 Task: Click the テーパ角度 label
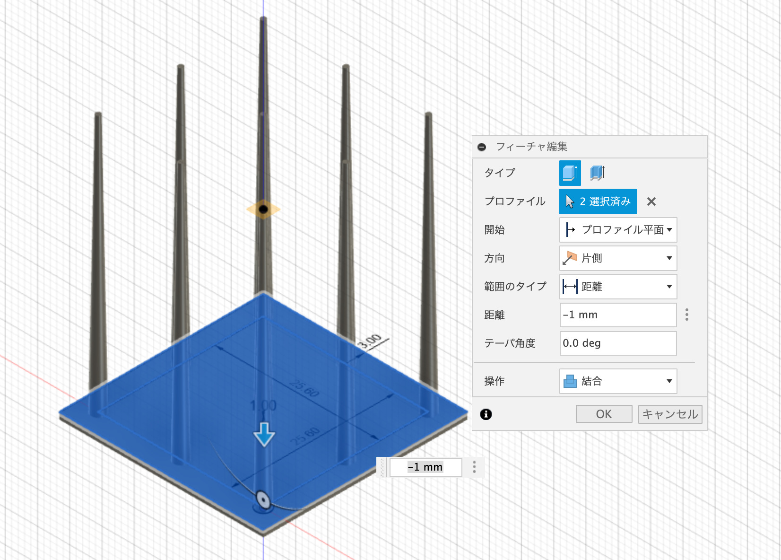(510, 343)
